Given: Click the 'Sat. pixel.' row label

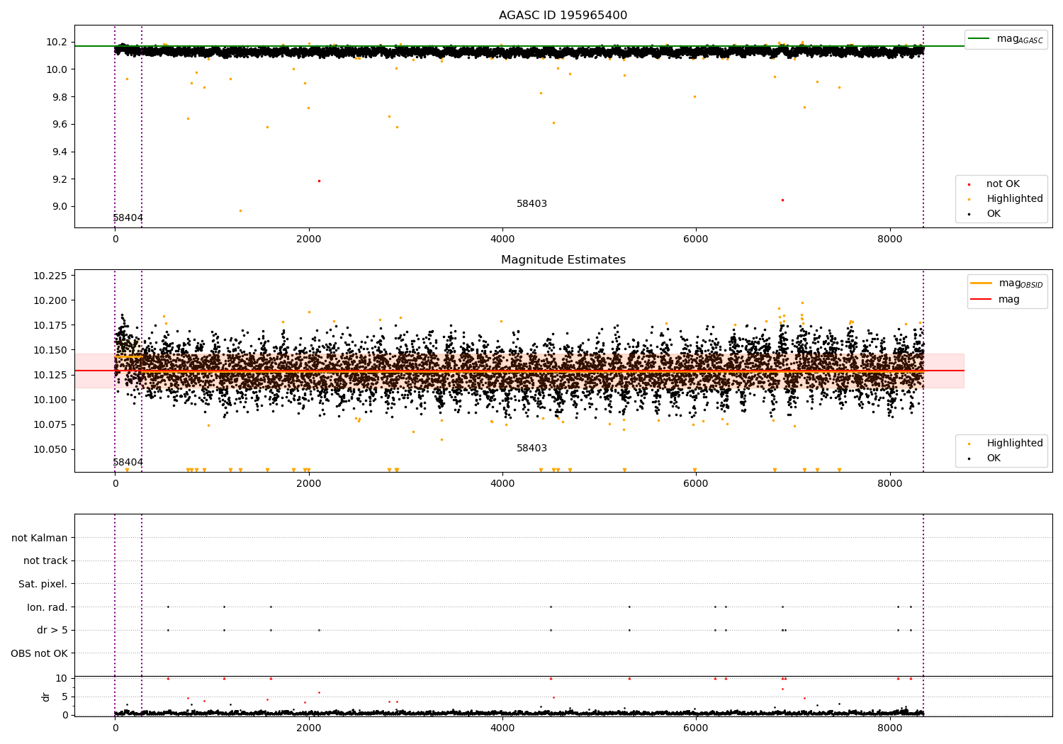Looking at the screenshot, I should [43, 585].
